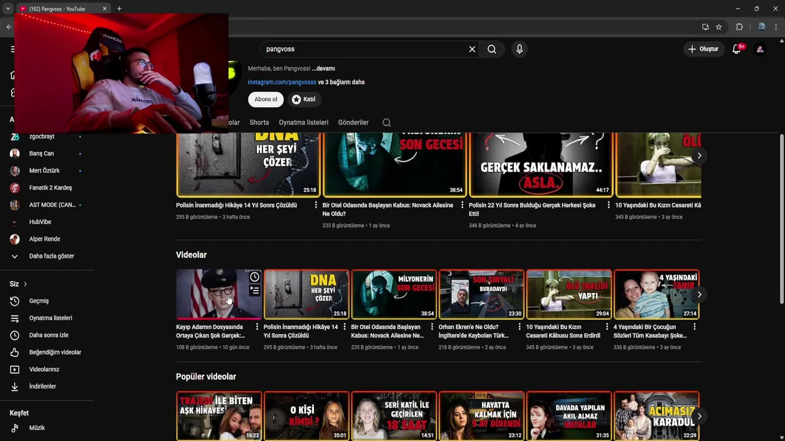Viewport: 785px width, 441px height.
Task: Open the Videolar section heading
Action: click(191, 255)
